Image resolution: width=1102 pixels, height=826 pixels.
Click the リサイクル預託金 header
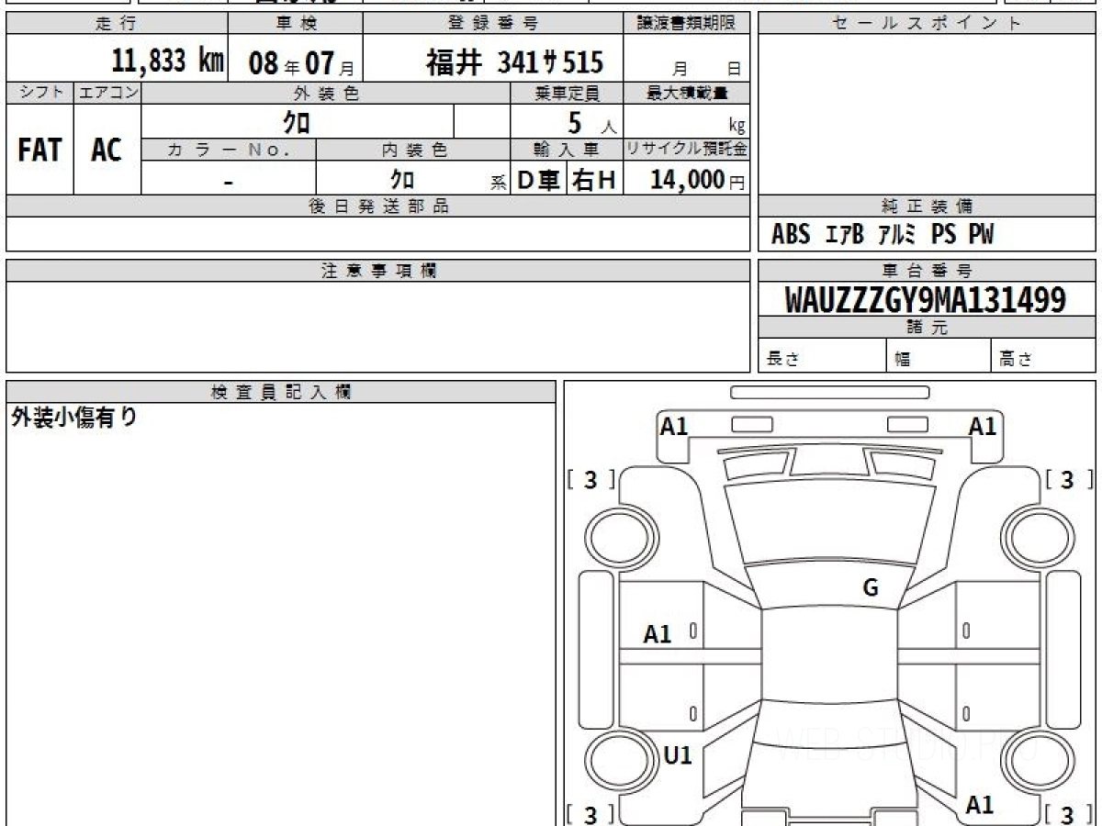(x=686, y=150)
